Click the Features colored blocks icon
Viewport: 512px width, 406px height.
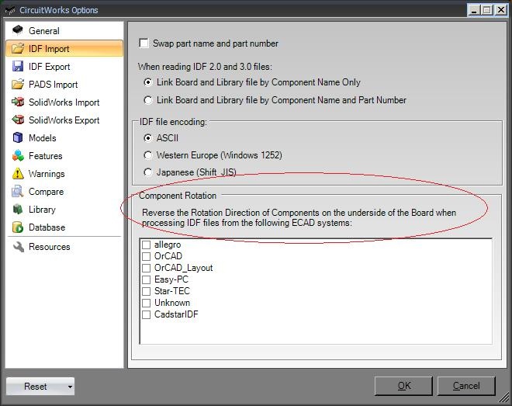(x=18, y=155)
